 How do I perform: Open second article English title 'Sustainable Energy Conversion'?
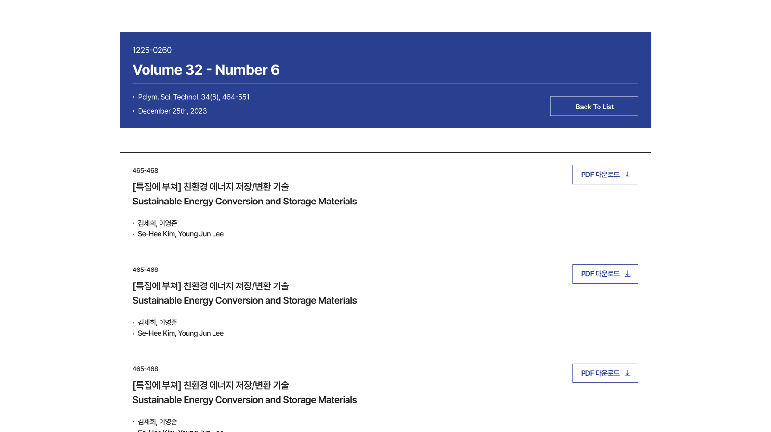click(244, 301)
